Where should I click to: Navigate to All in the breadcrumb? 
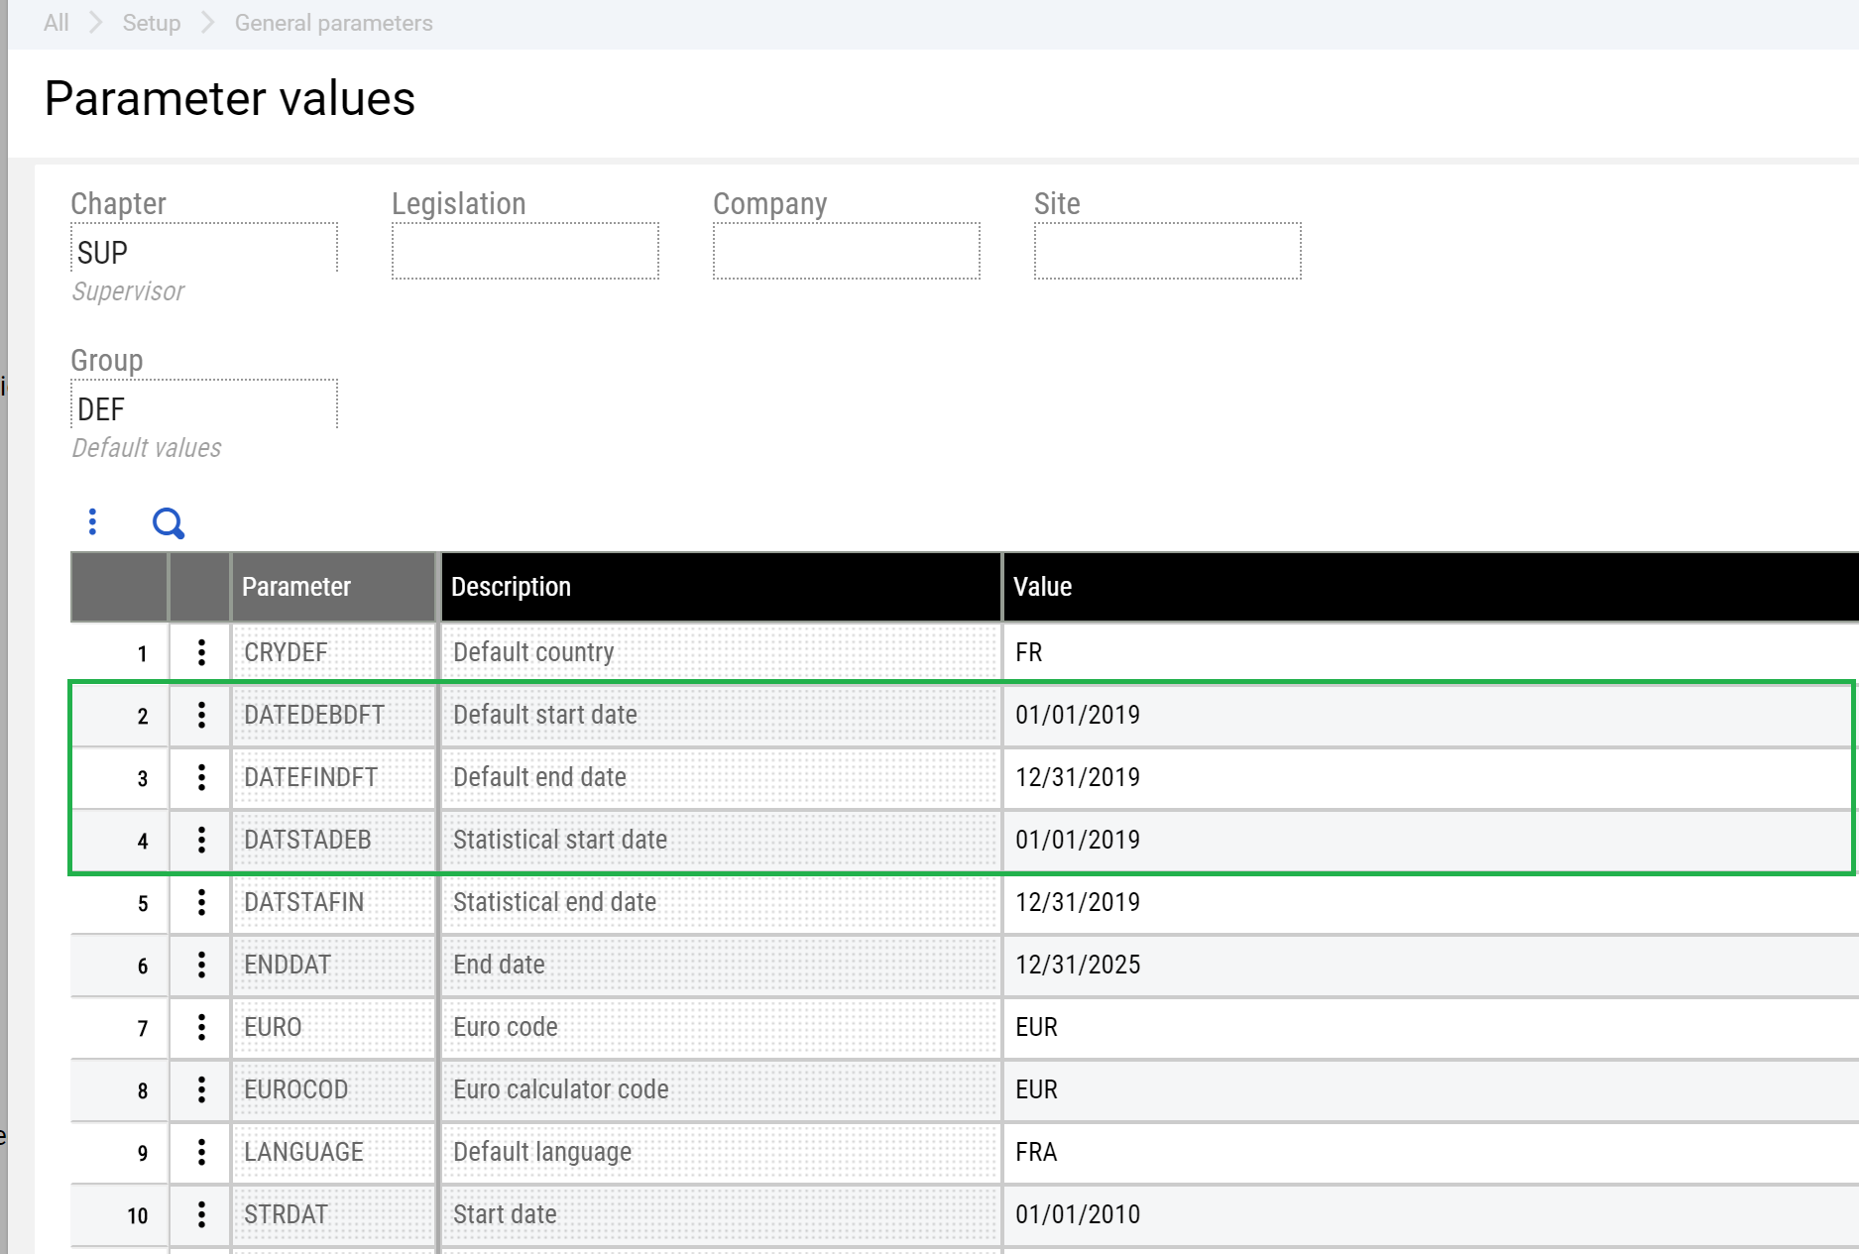pyautogui.click(x=55, y=22)
